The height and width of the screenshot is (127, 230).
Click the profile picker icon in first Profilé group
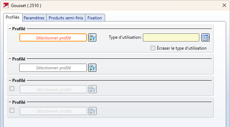click(92, 38)
